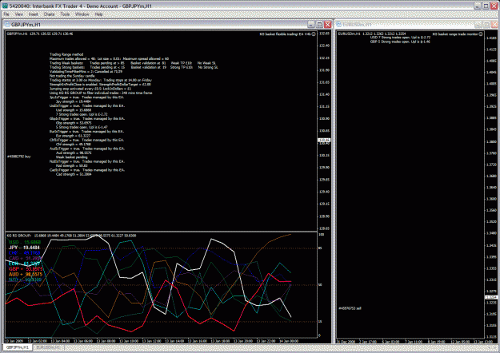Open the Window menu
The height and width of the screenshot is (353, 500).
pos(82,14)
